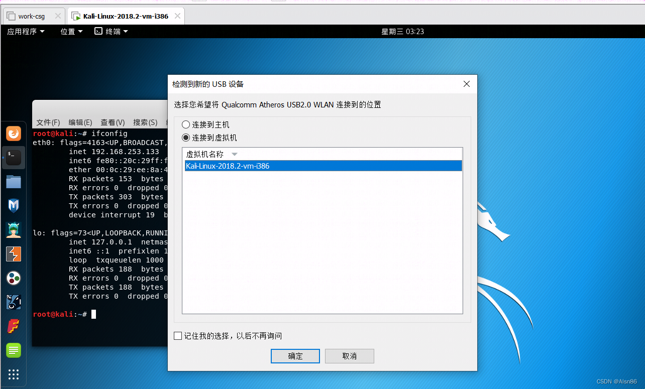The image size is (645, 389).
Task: Launch Metasploit from the dock
Action: pyautogui.click(x=14, y=205)
